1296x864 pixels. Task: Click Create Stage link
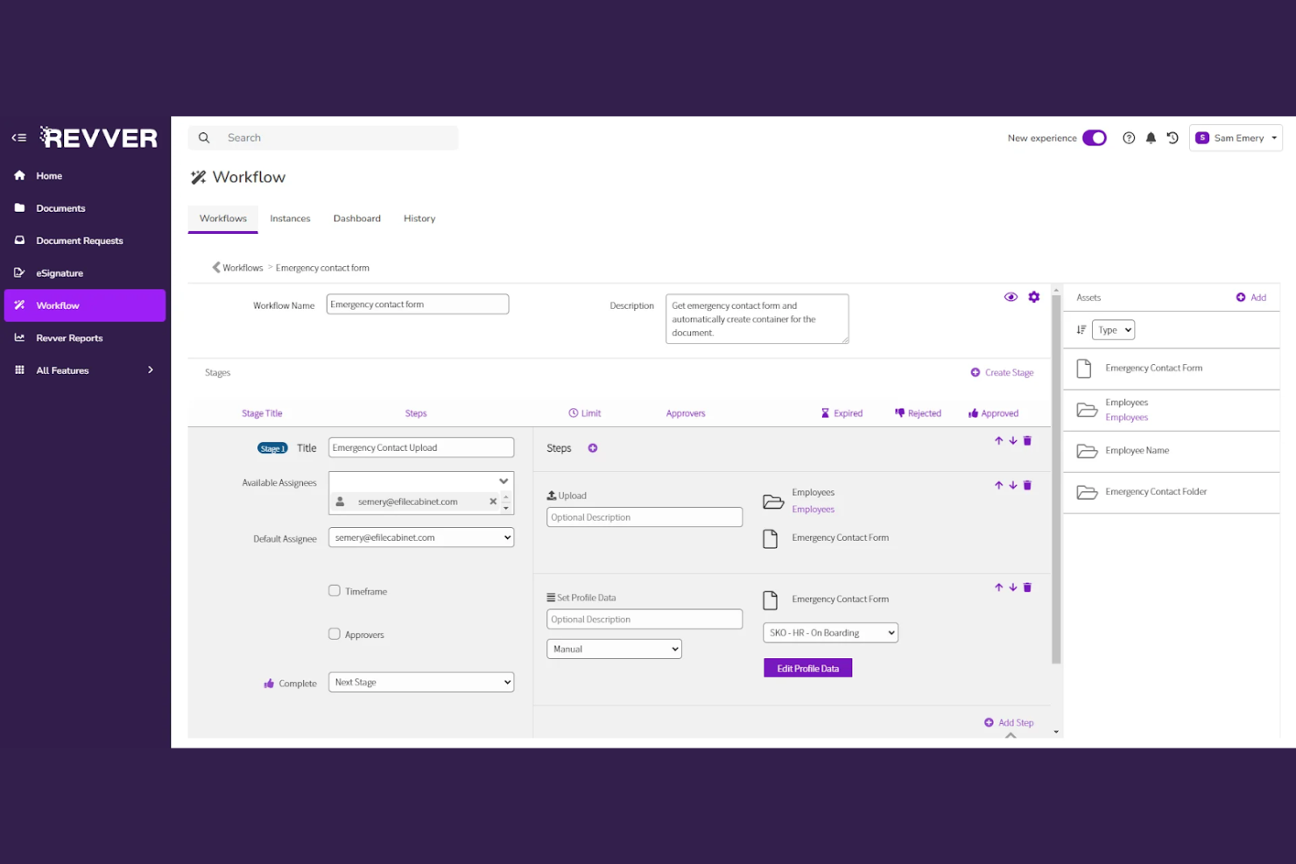1002,372
